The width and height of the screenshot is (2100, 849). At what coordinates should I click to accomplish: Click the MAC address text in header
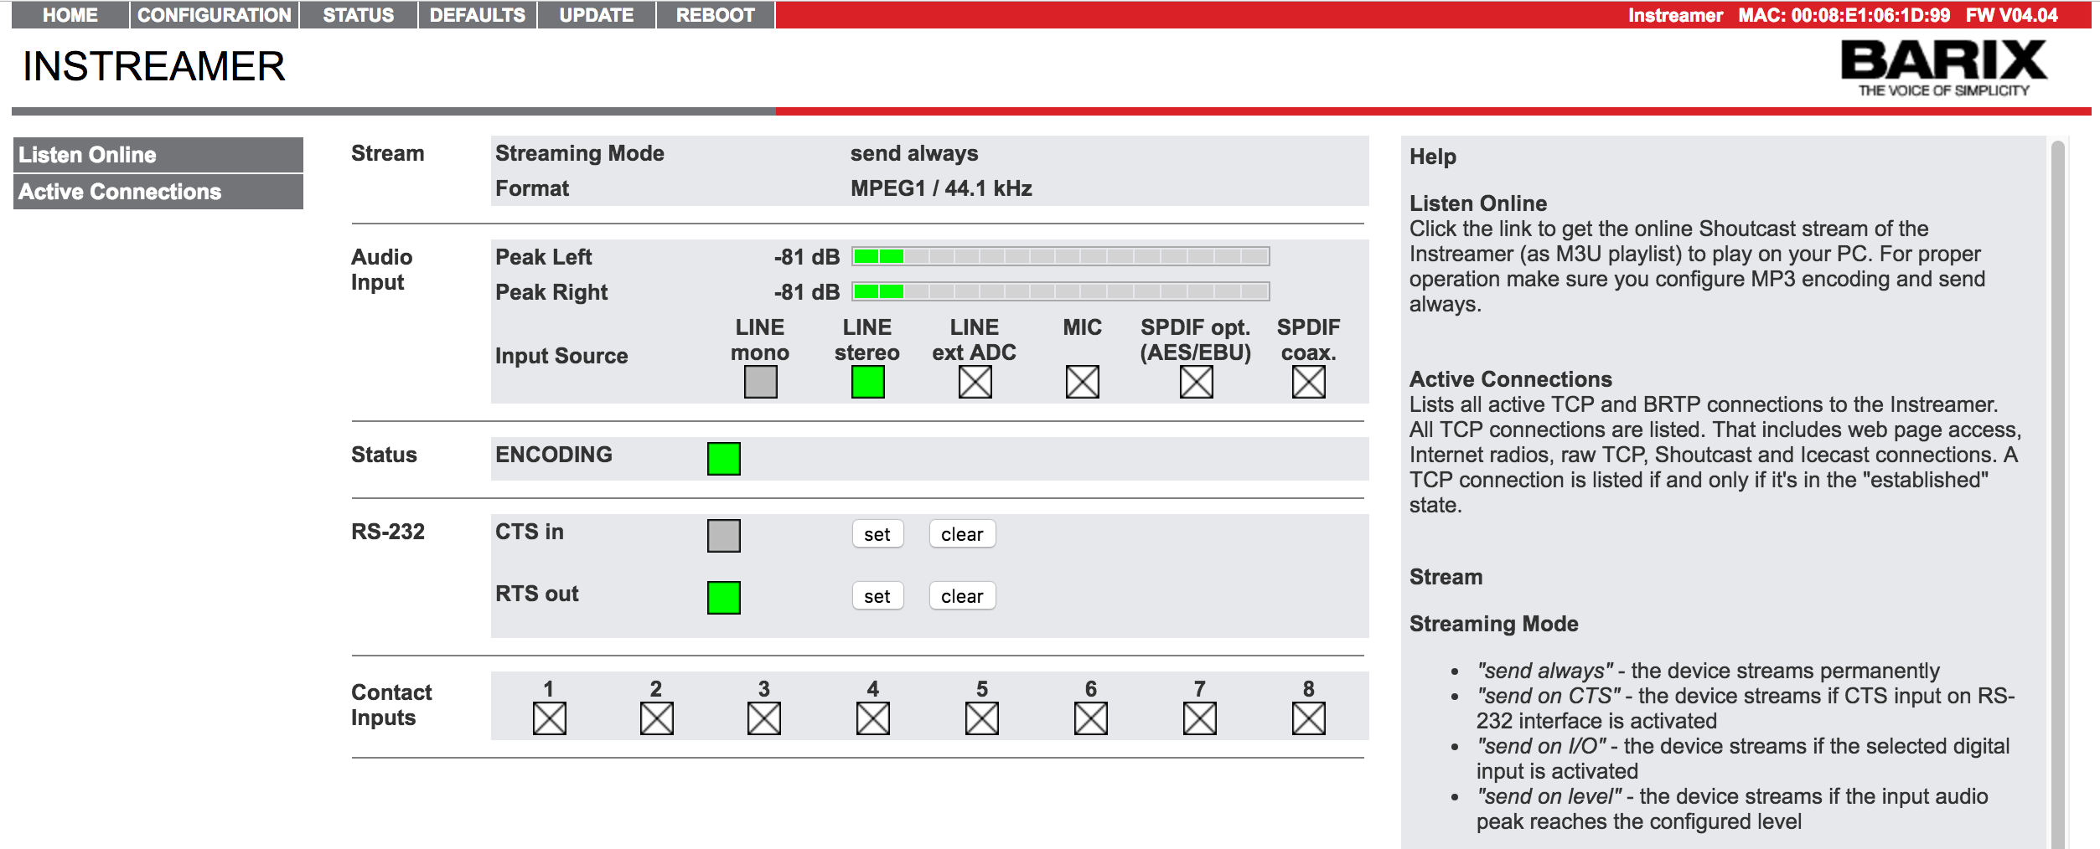point(1844,15)
